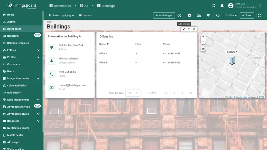Click the Leaflet attribution link
267x150 pixels.
tap(230, 97)
